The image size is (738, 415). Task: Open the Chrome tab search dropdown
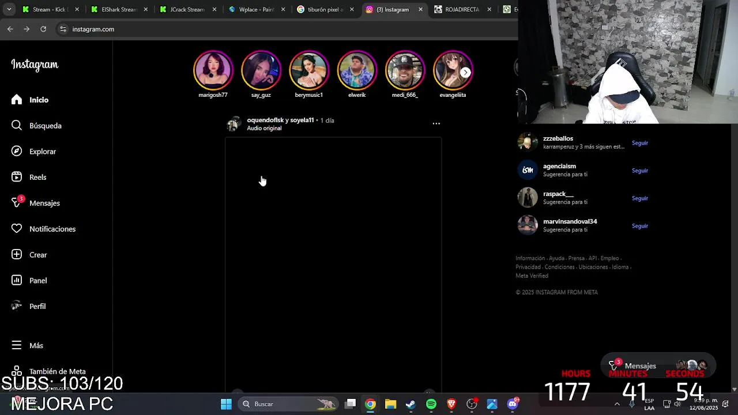tap(9, 9)
